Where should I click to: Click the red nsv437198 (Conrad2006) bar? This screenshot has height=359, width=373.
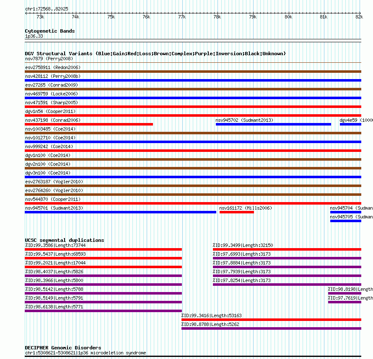click(89, 124)
